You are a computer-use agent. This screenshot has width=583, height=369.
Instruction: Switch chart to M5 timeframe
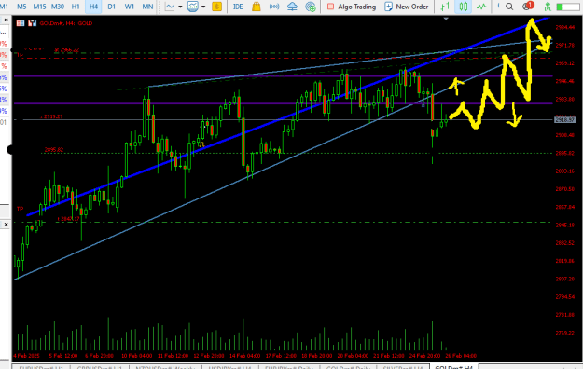point(21,7)
